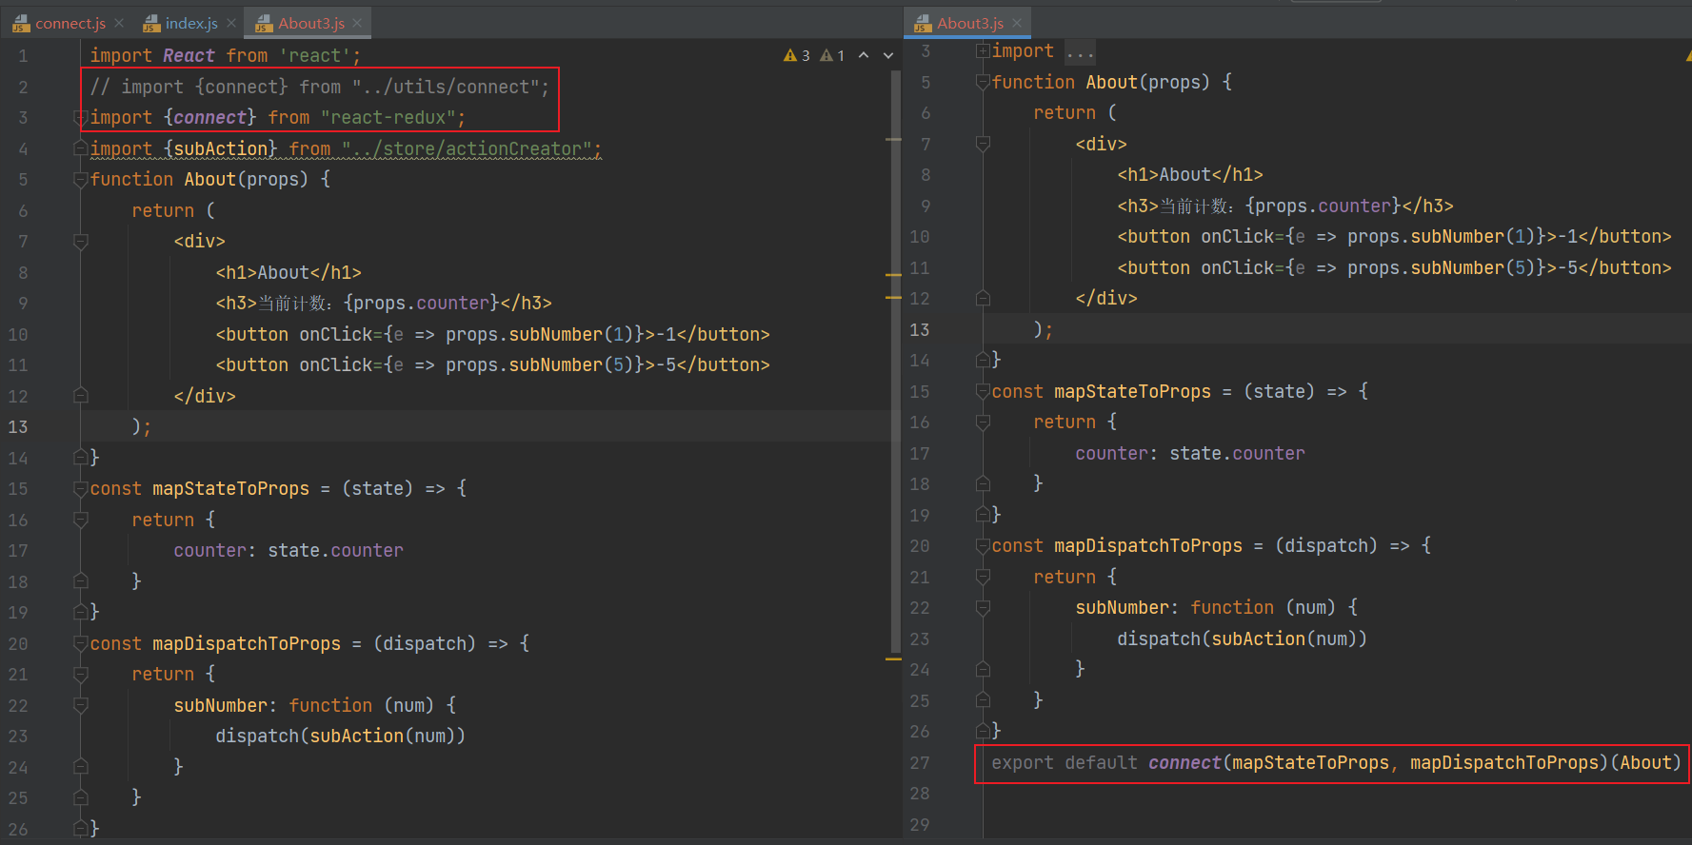The image size is (1692, 845).
Task: Collapse mapDispatchToProps fold marker in left editor
Action: pyautogui.click(x=81, y=644)
